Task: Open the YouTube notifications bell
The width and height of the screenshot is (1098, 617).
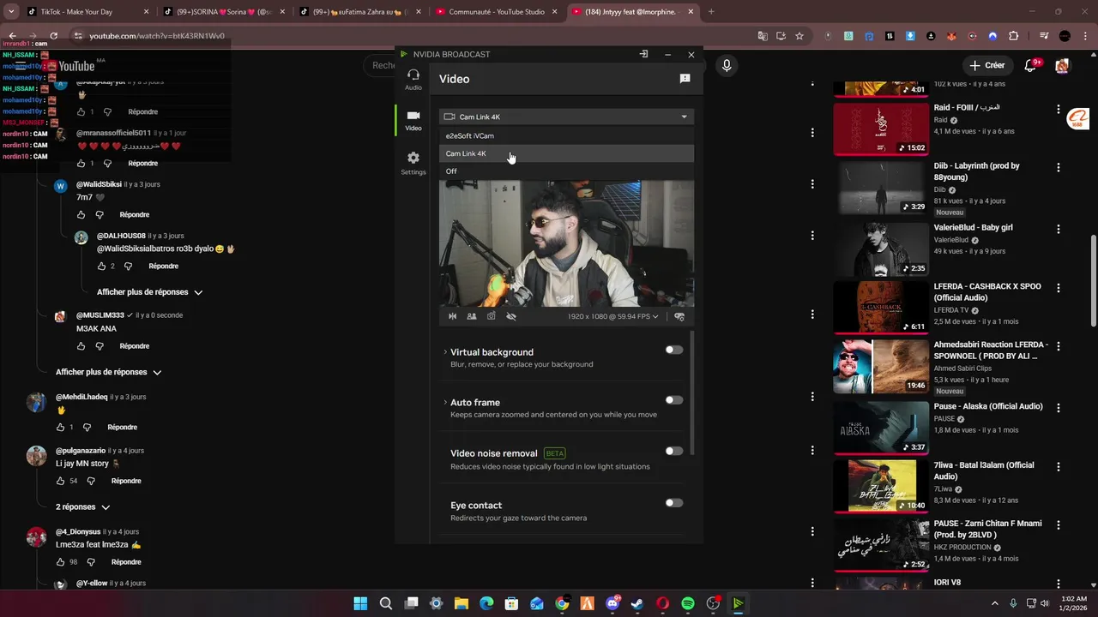Action: coord(1031,65)
